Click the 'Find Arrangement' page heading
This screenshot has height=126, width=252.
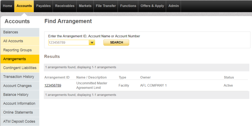[68, 21]
